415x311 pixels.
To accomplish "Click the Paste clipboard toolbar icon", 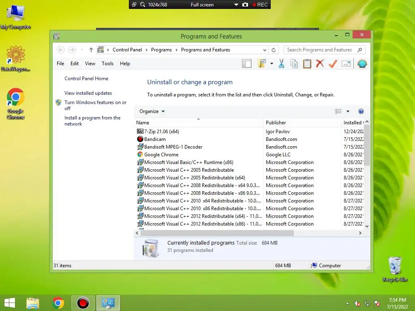I will click(307, 64).
